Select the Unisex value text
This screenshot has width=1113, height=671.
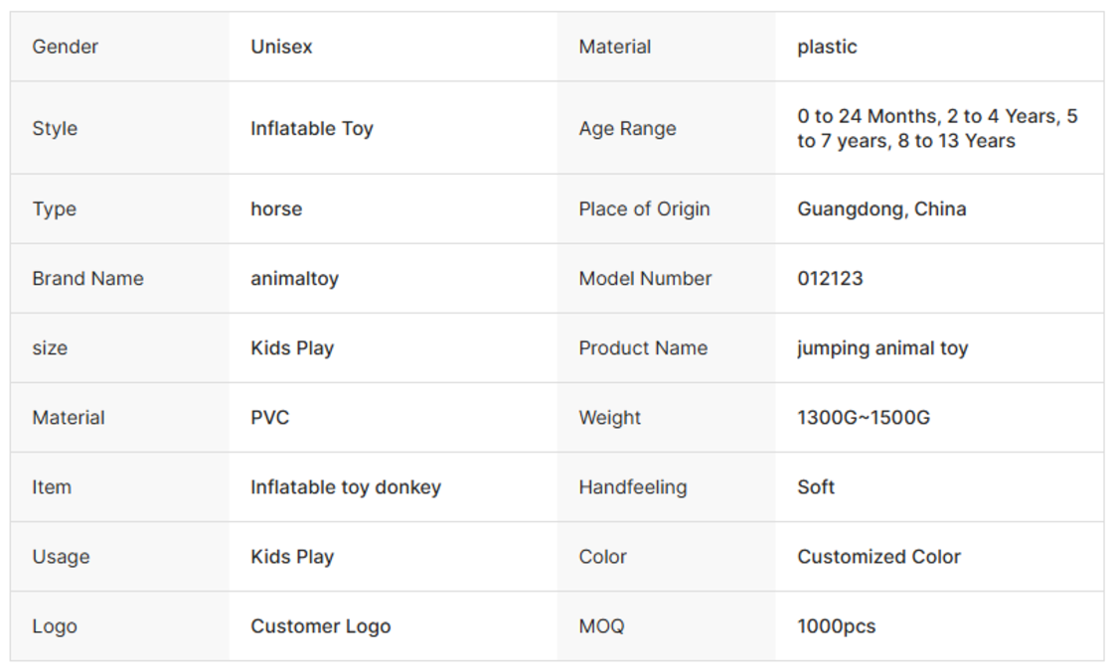pyautogui.click(x=281, y=47)
